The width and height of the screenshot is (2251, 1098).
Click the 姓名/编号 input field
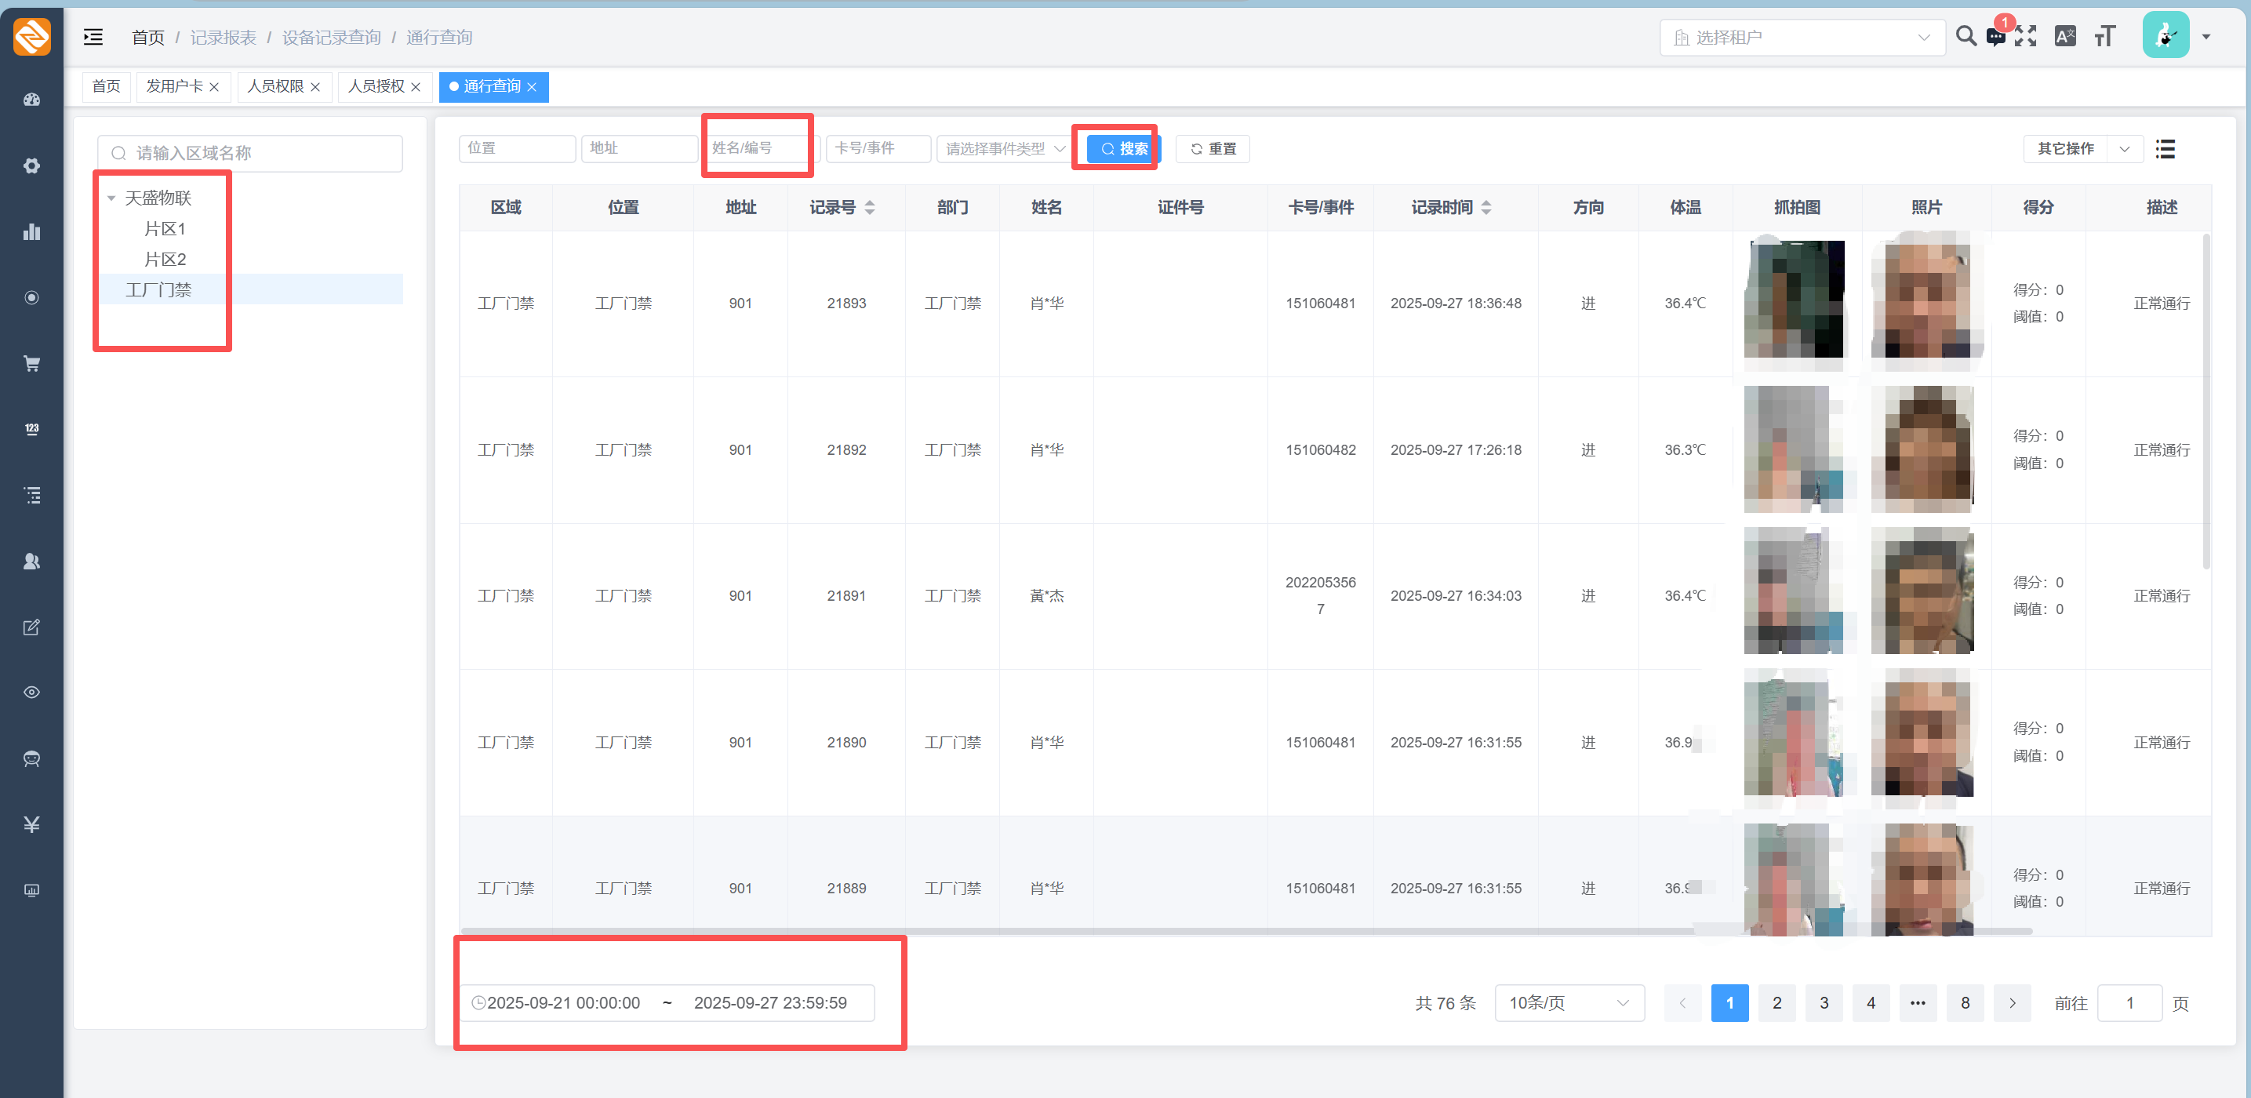pyautogui.click(x=758, y=148)
